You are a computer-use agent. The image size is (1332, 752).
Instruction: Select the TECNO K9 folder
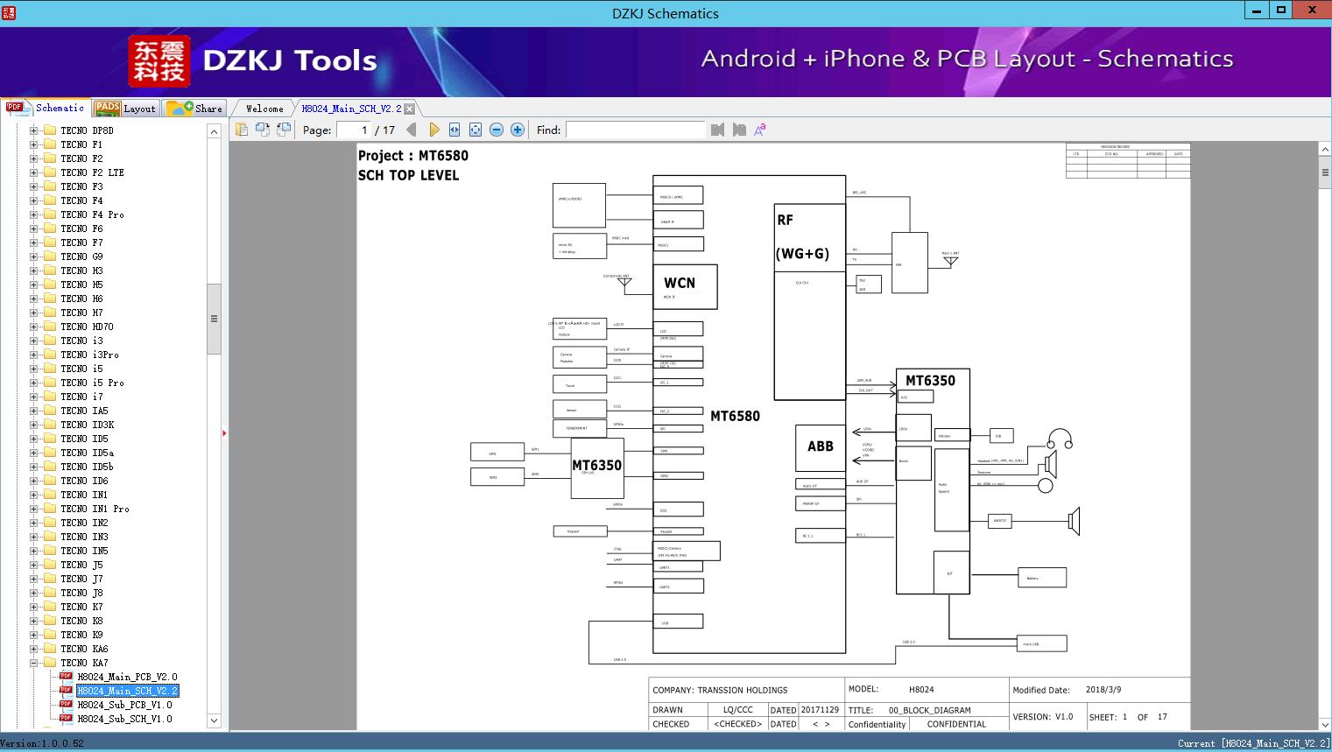81,635
